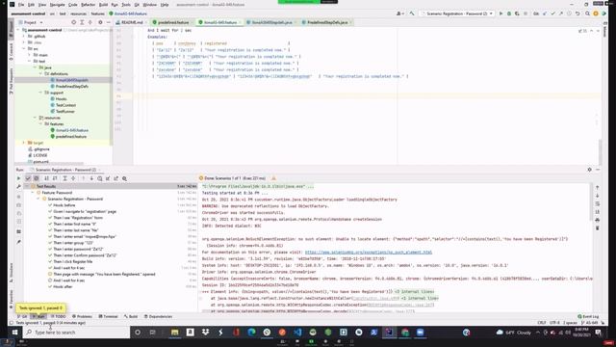Collapse the definitions folder
Image resolution: width=616 pixels, height=347 pixels.
click(x=40, y=74)
